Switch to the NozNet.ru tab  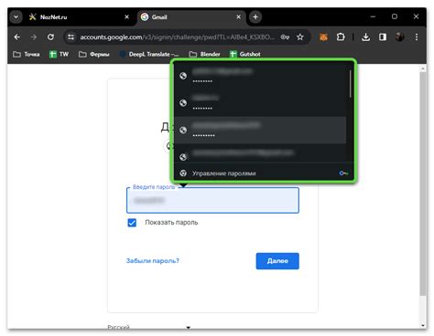coord(80,17)
